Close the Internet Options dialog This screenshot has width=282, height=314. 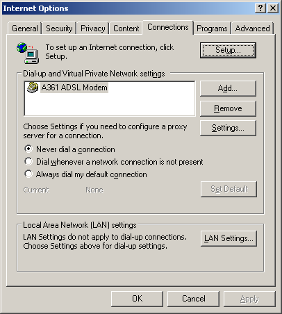tap(273, 8)
